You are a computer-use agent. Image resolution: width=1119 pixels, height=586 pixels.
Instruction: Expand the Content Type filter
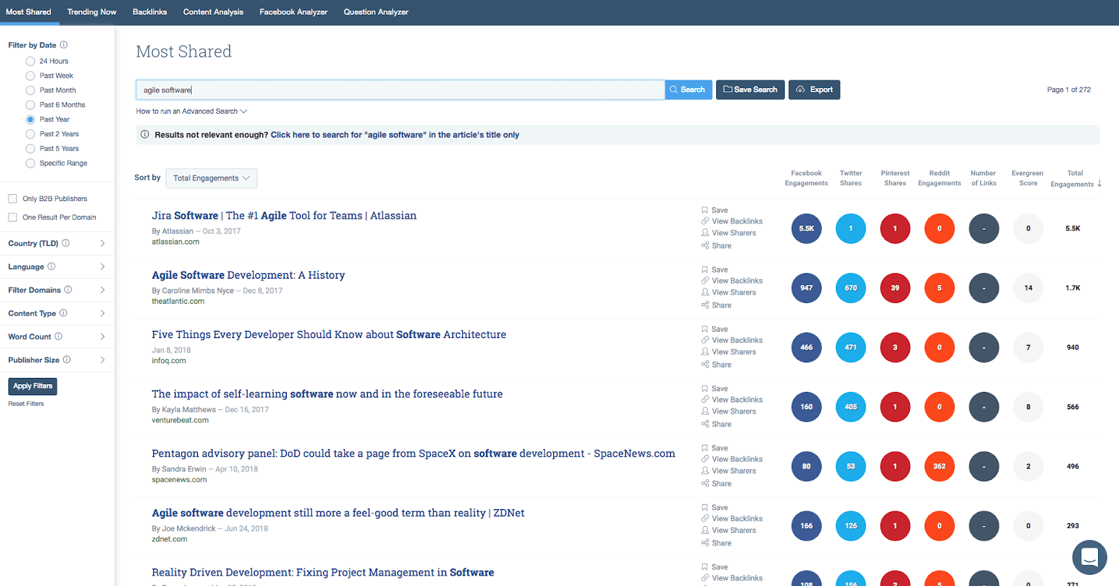[102, 314]
